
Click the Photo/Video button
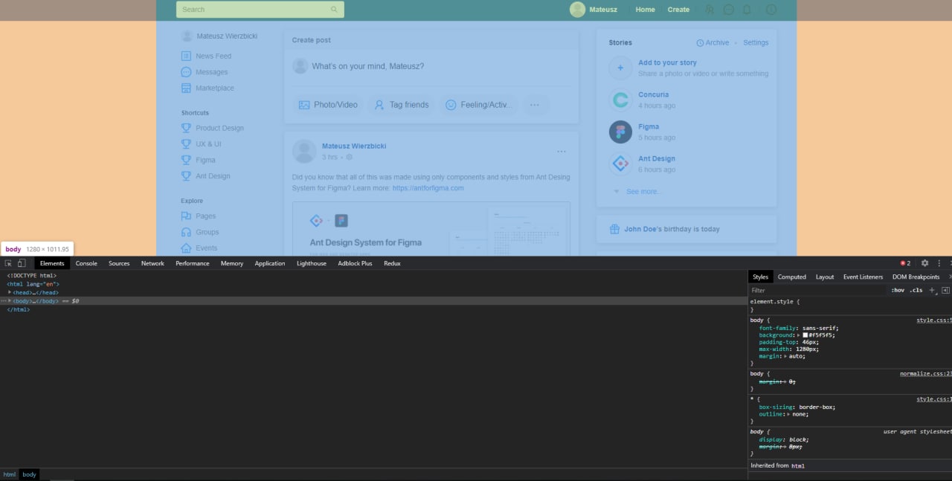(328, 105)
